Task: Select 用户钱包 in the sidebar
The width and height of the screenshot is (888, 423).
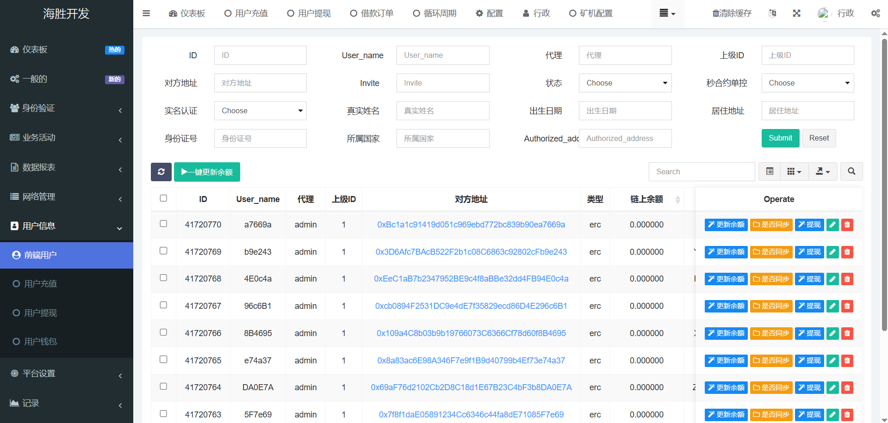Action: [40, 342]
